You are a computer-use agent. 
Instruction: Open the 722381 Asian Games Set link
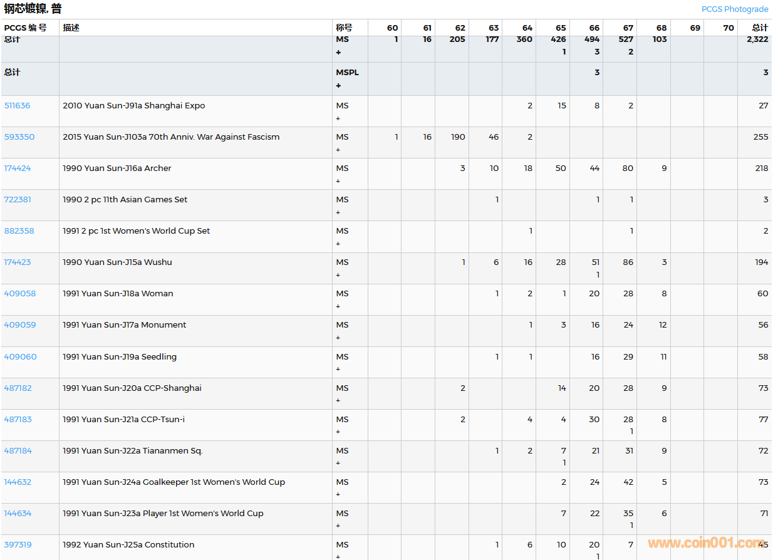click(17, 200)
